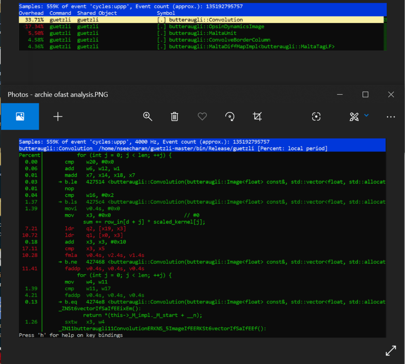The width and height of the screenshot is (405, 364).
Task: Close the Photos window
Action: 391,95
